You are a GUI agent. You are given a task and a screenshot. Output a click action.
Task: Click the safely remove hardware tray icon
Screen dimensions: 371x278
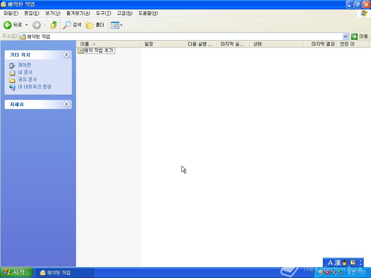tap(340, 273)
